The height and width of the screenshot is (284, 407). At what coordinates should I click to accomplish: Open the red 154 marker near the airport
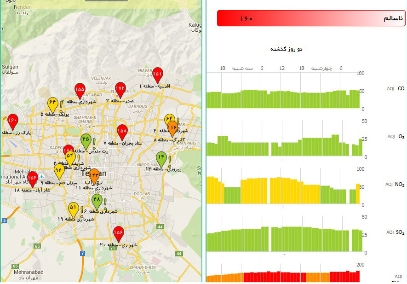pyautogui.click(x=32, y=177)
